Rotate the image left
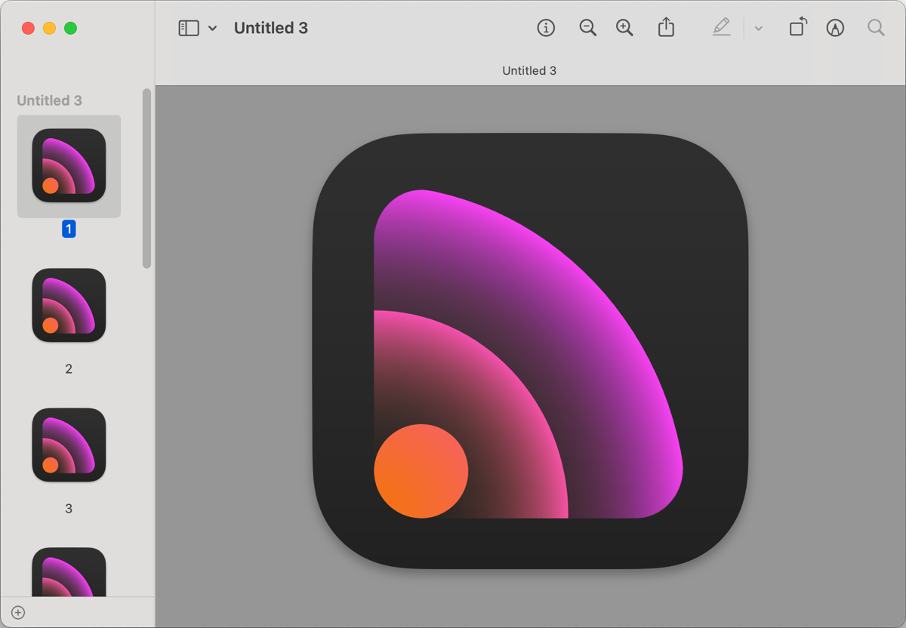 coord(797,28)
